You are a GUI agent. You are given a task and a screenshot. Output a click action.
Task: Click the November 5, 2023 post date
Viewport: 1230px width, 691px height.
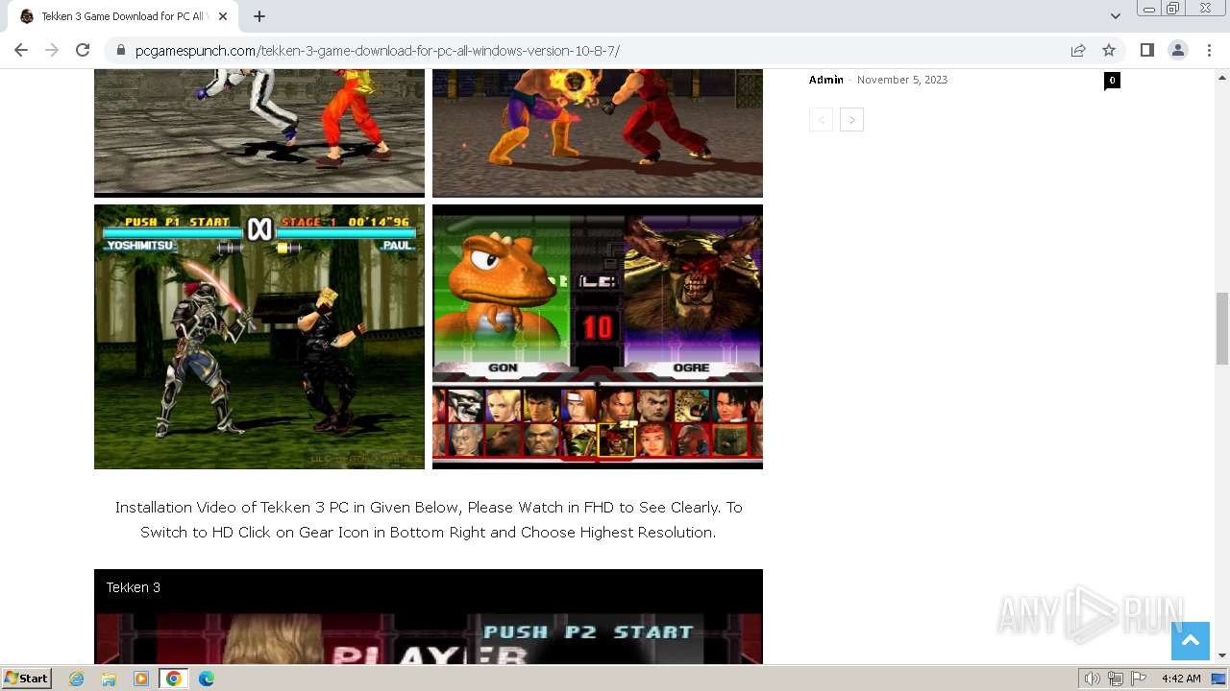(x=902, y=80)
